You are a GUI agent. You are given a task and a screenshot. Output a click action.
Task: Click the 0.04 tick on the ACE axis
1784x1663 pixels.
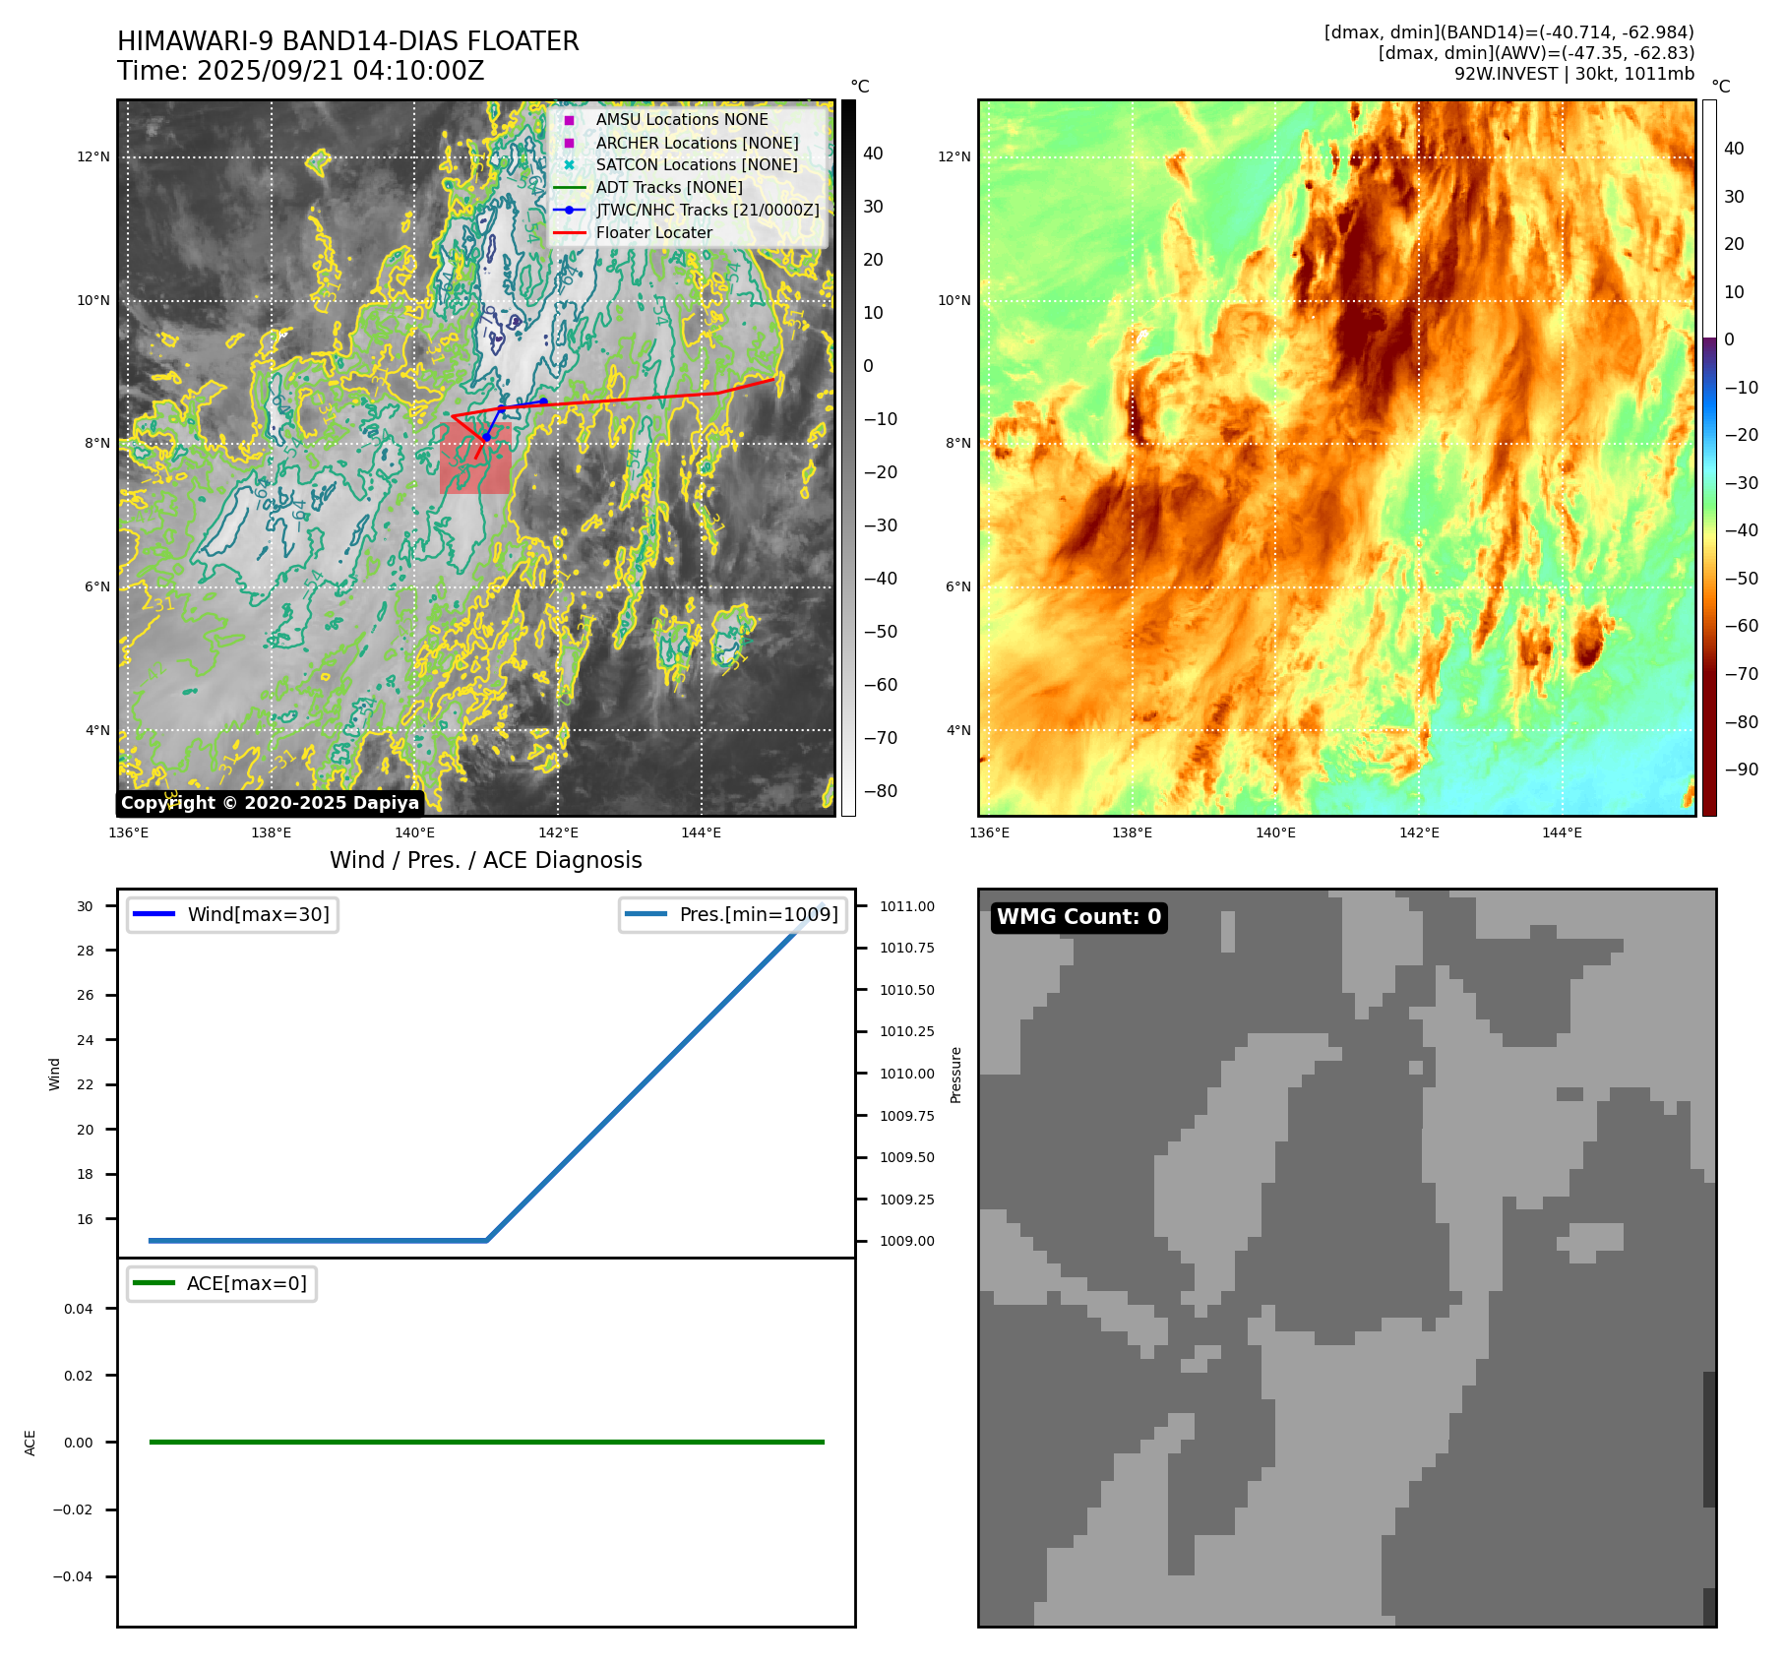tap(79, 1309)
